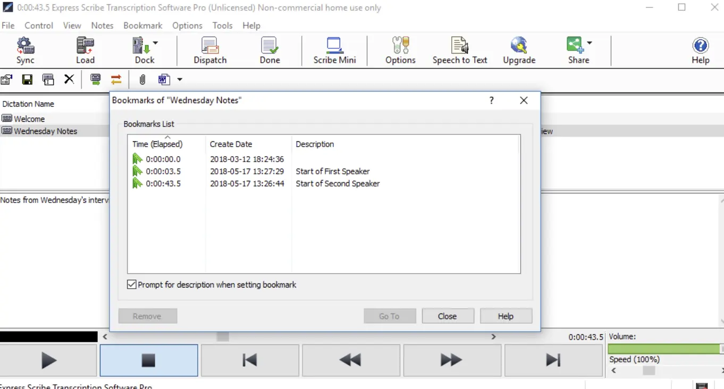Click the fast forward button
Image resolution: width=724 pixels, height=389 pixels.
(451, 360)
